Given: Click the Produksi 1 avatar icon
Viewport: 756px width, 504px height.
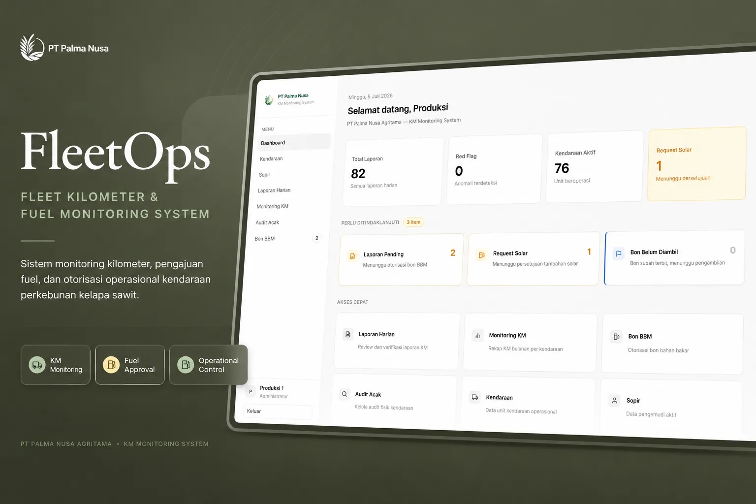Looking at the screenshot, I should coord(251,391).
